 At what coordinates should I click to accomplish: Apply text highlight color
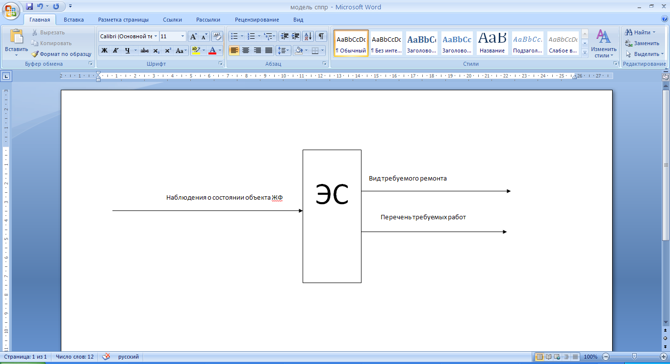[x=196, y=51]
